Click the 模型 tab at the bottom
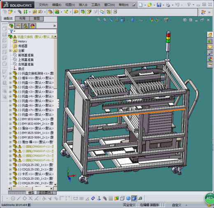This screenshot has width=214, height=208. (x=31, y=193)
